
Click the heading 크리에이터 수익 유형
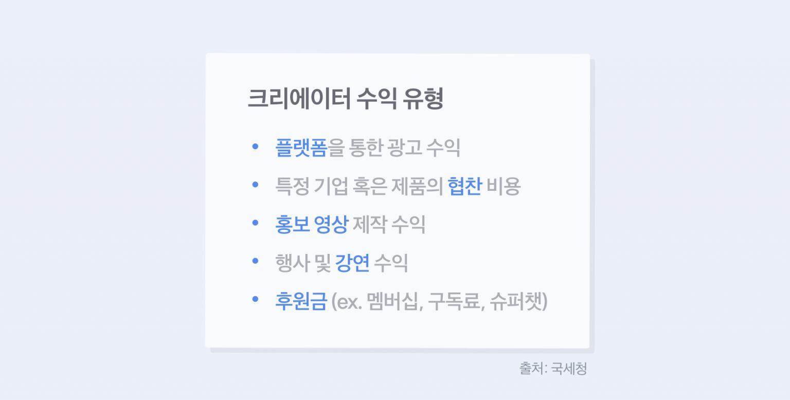point(345,99)
